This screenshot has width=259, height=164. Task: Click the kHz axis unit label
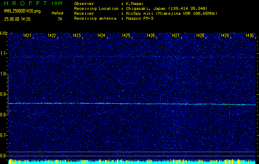tap(4, 33)
